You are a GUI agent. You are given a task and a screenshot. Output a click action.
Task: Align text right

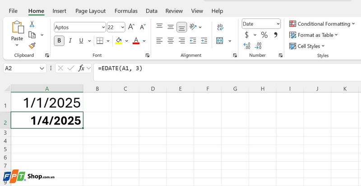182,41
